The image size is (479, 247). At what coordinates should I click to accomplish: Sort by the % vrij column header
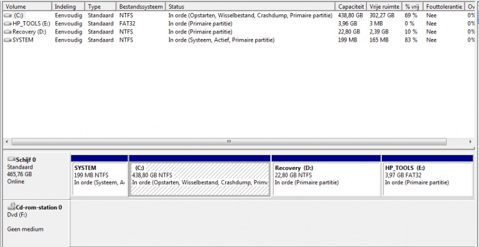coord(413,6)
